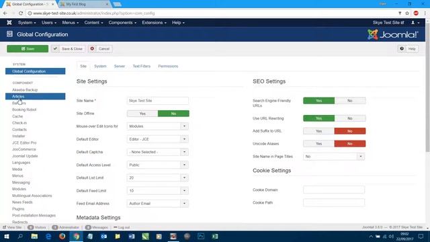Switch to Chrome on the taskbar
Image resolution: width=430 pixels, height=242 pixels.
(76, 236)
